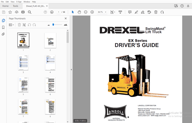Print the document with printer icon
This screenshot has width=192, height=123.
coord(23,12)
